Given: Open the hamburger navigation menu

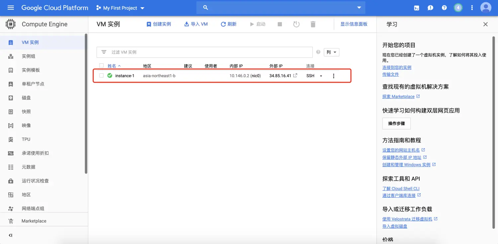Looking at the screenshot, I should (x=11, y=8).
